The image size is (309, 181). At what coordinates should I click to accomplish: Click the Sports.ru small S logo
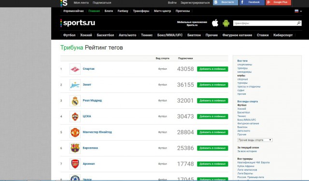(x=64, y=3)
